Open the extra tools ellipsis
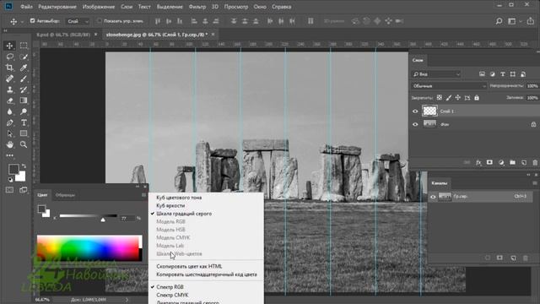Viewport: 540px width, 304px height. click(9, 155)
